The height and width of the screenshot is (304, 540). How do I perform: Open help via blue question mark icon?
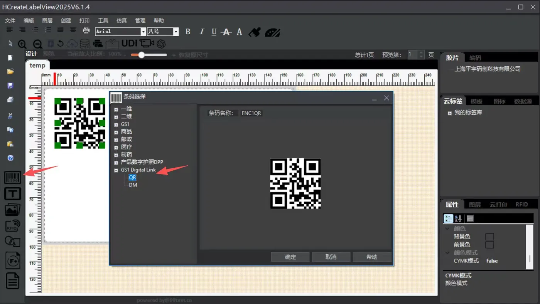click(x=10, y=158)
